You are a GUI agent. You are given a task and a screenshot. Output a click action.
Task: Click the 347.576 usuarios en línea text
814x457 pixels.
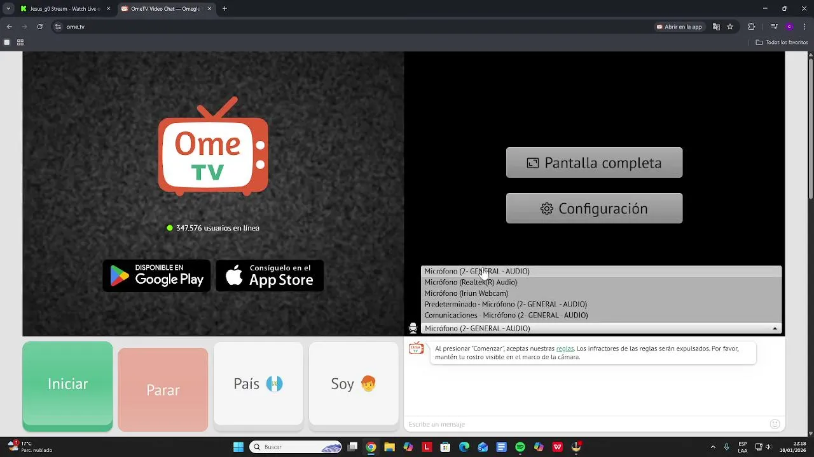(x=217, y=228)
